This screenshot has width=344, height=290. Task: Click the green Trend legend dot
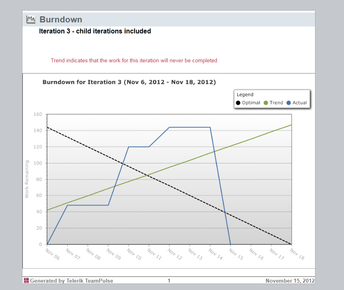[x=266, y=103]
